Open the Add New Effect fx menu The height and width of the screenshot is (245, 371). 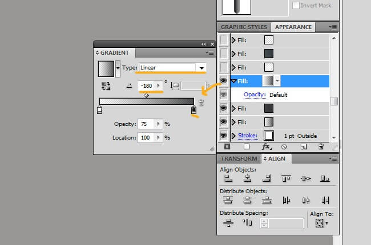pos(266,146)
